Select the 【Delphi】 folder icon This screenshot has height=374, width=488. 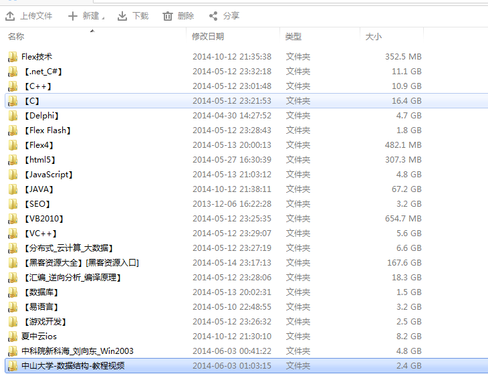pos(13,116)
